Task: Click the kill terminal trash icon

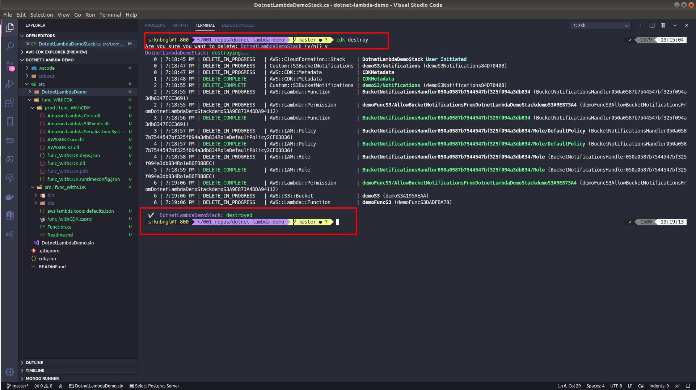Action: [663, 25]
